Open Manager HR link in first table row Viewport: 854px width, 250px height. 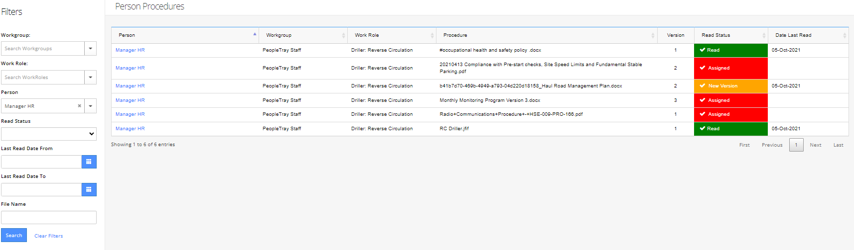point(130,50)
